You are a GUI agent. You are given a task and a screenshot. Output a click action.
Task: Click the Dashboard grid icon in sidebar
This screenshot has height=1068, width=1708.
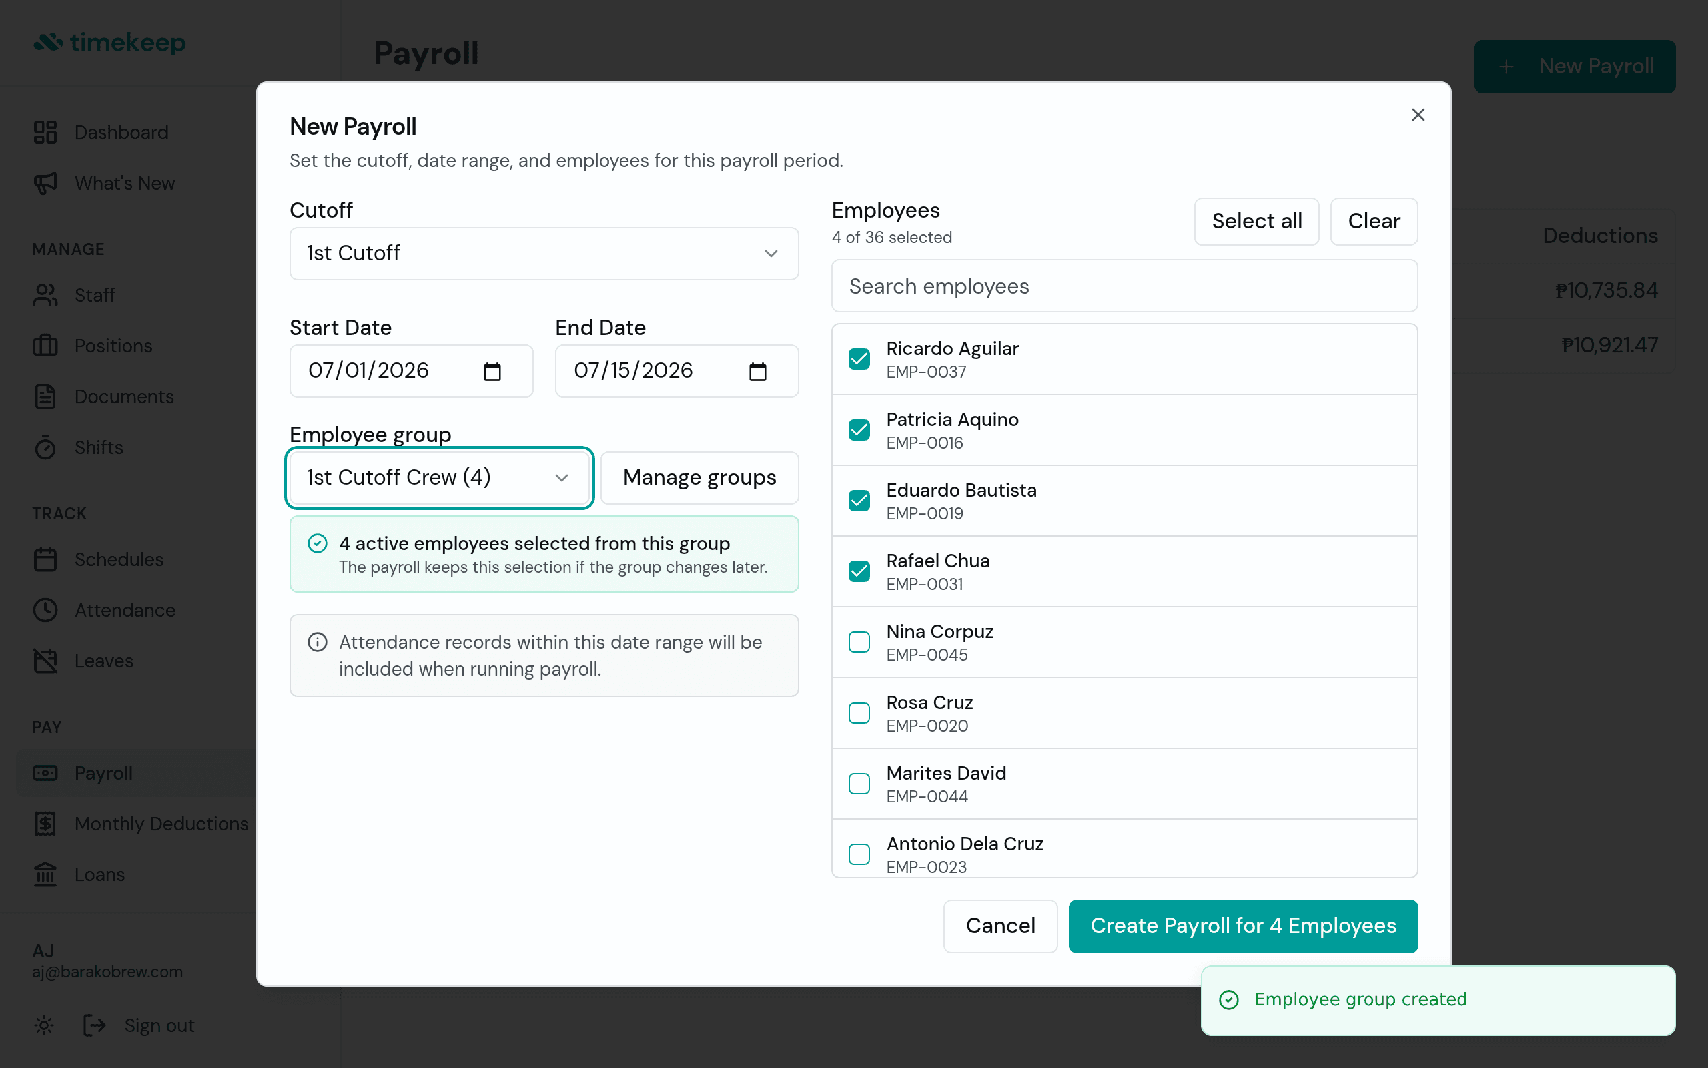[x=45, y=132]
